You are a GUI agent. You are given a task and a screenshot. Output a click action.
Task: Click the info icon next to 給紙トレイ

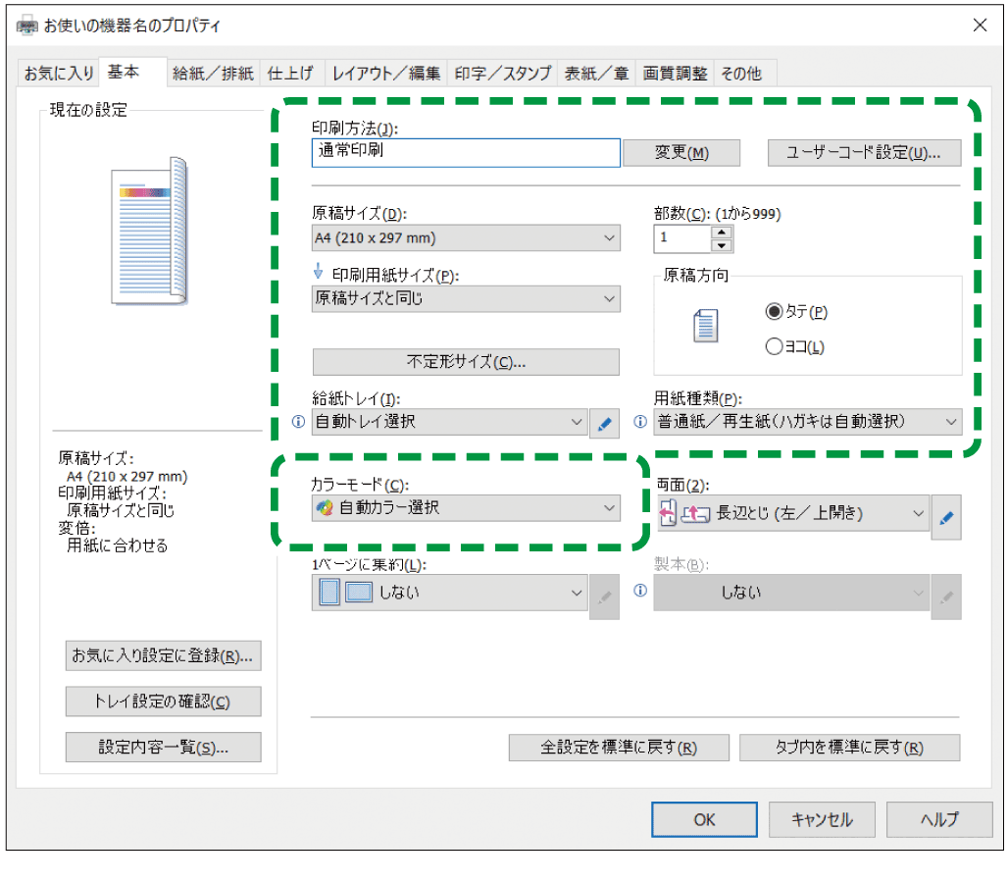[299, 422]
